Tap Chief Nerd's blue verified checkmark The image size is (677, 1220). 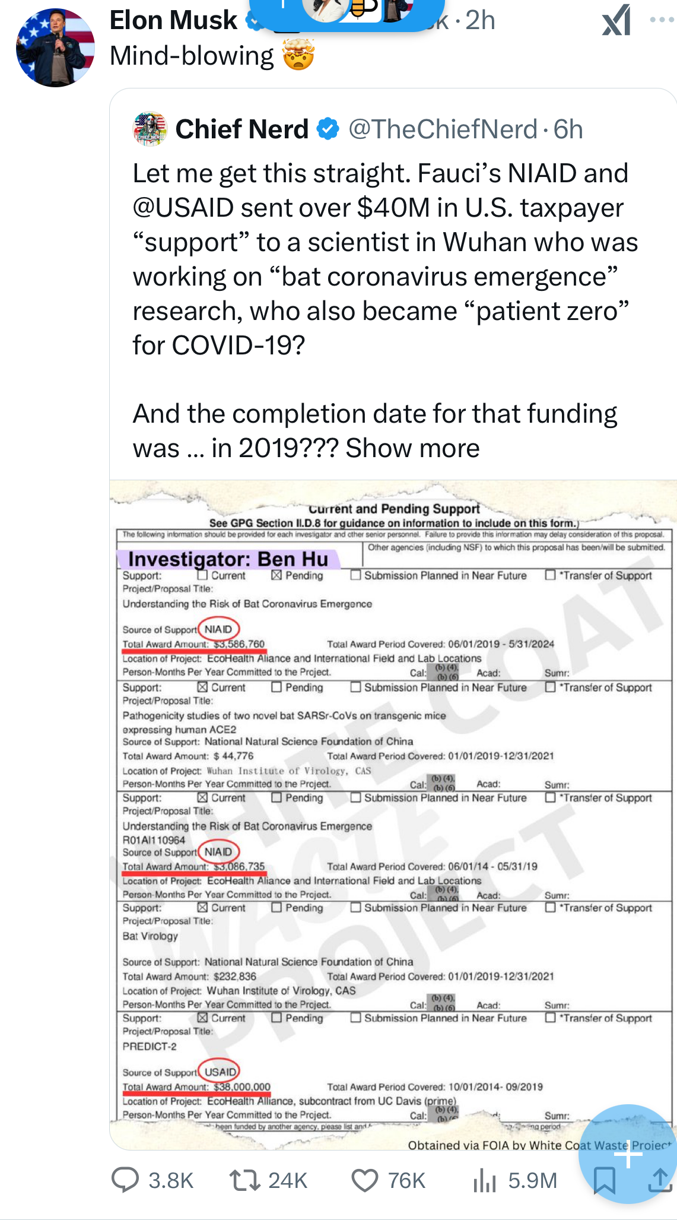point(328,129)
